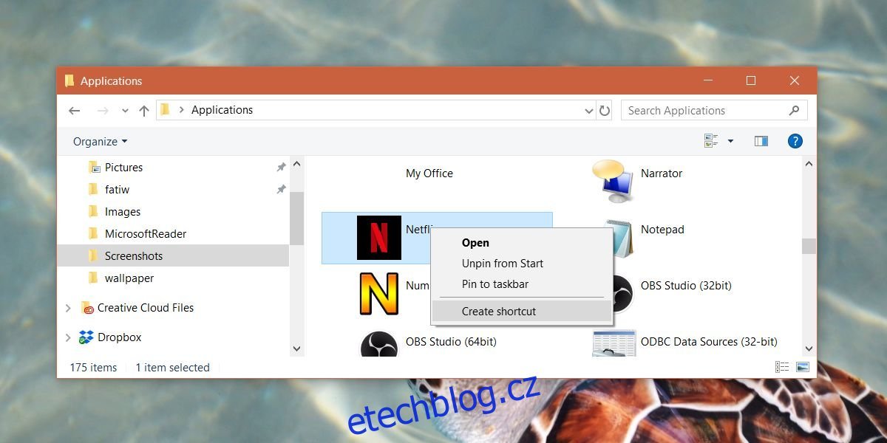Viewport: 887px width, 443px height.
Task: Expand the Creative Cloud Files tree node
Action: coord(69,308)
